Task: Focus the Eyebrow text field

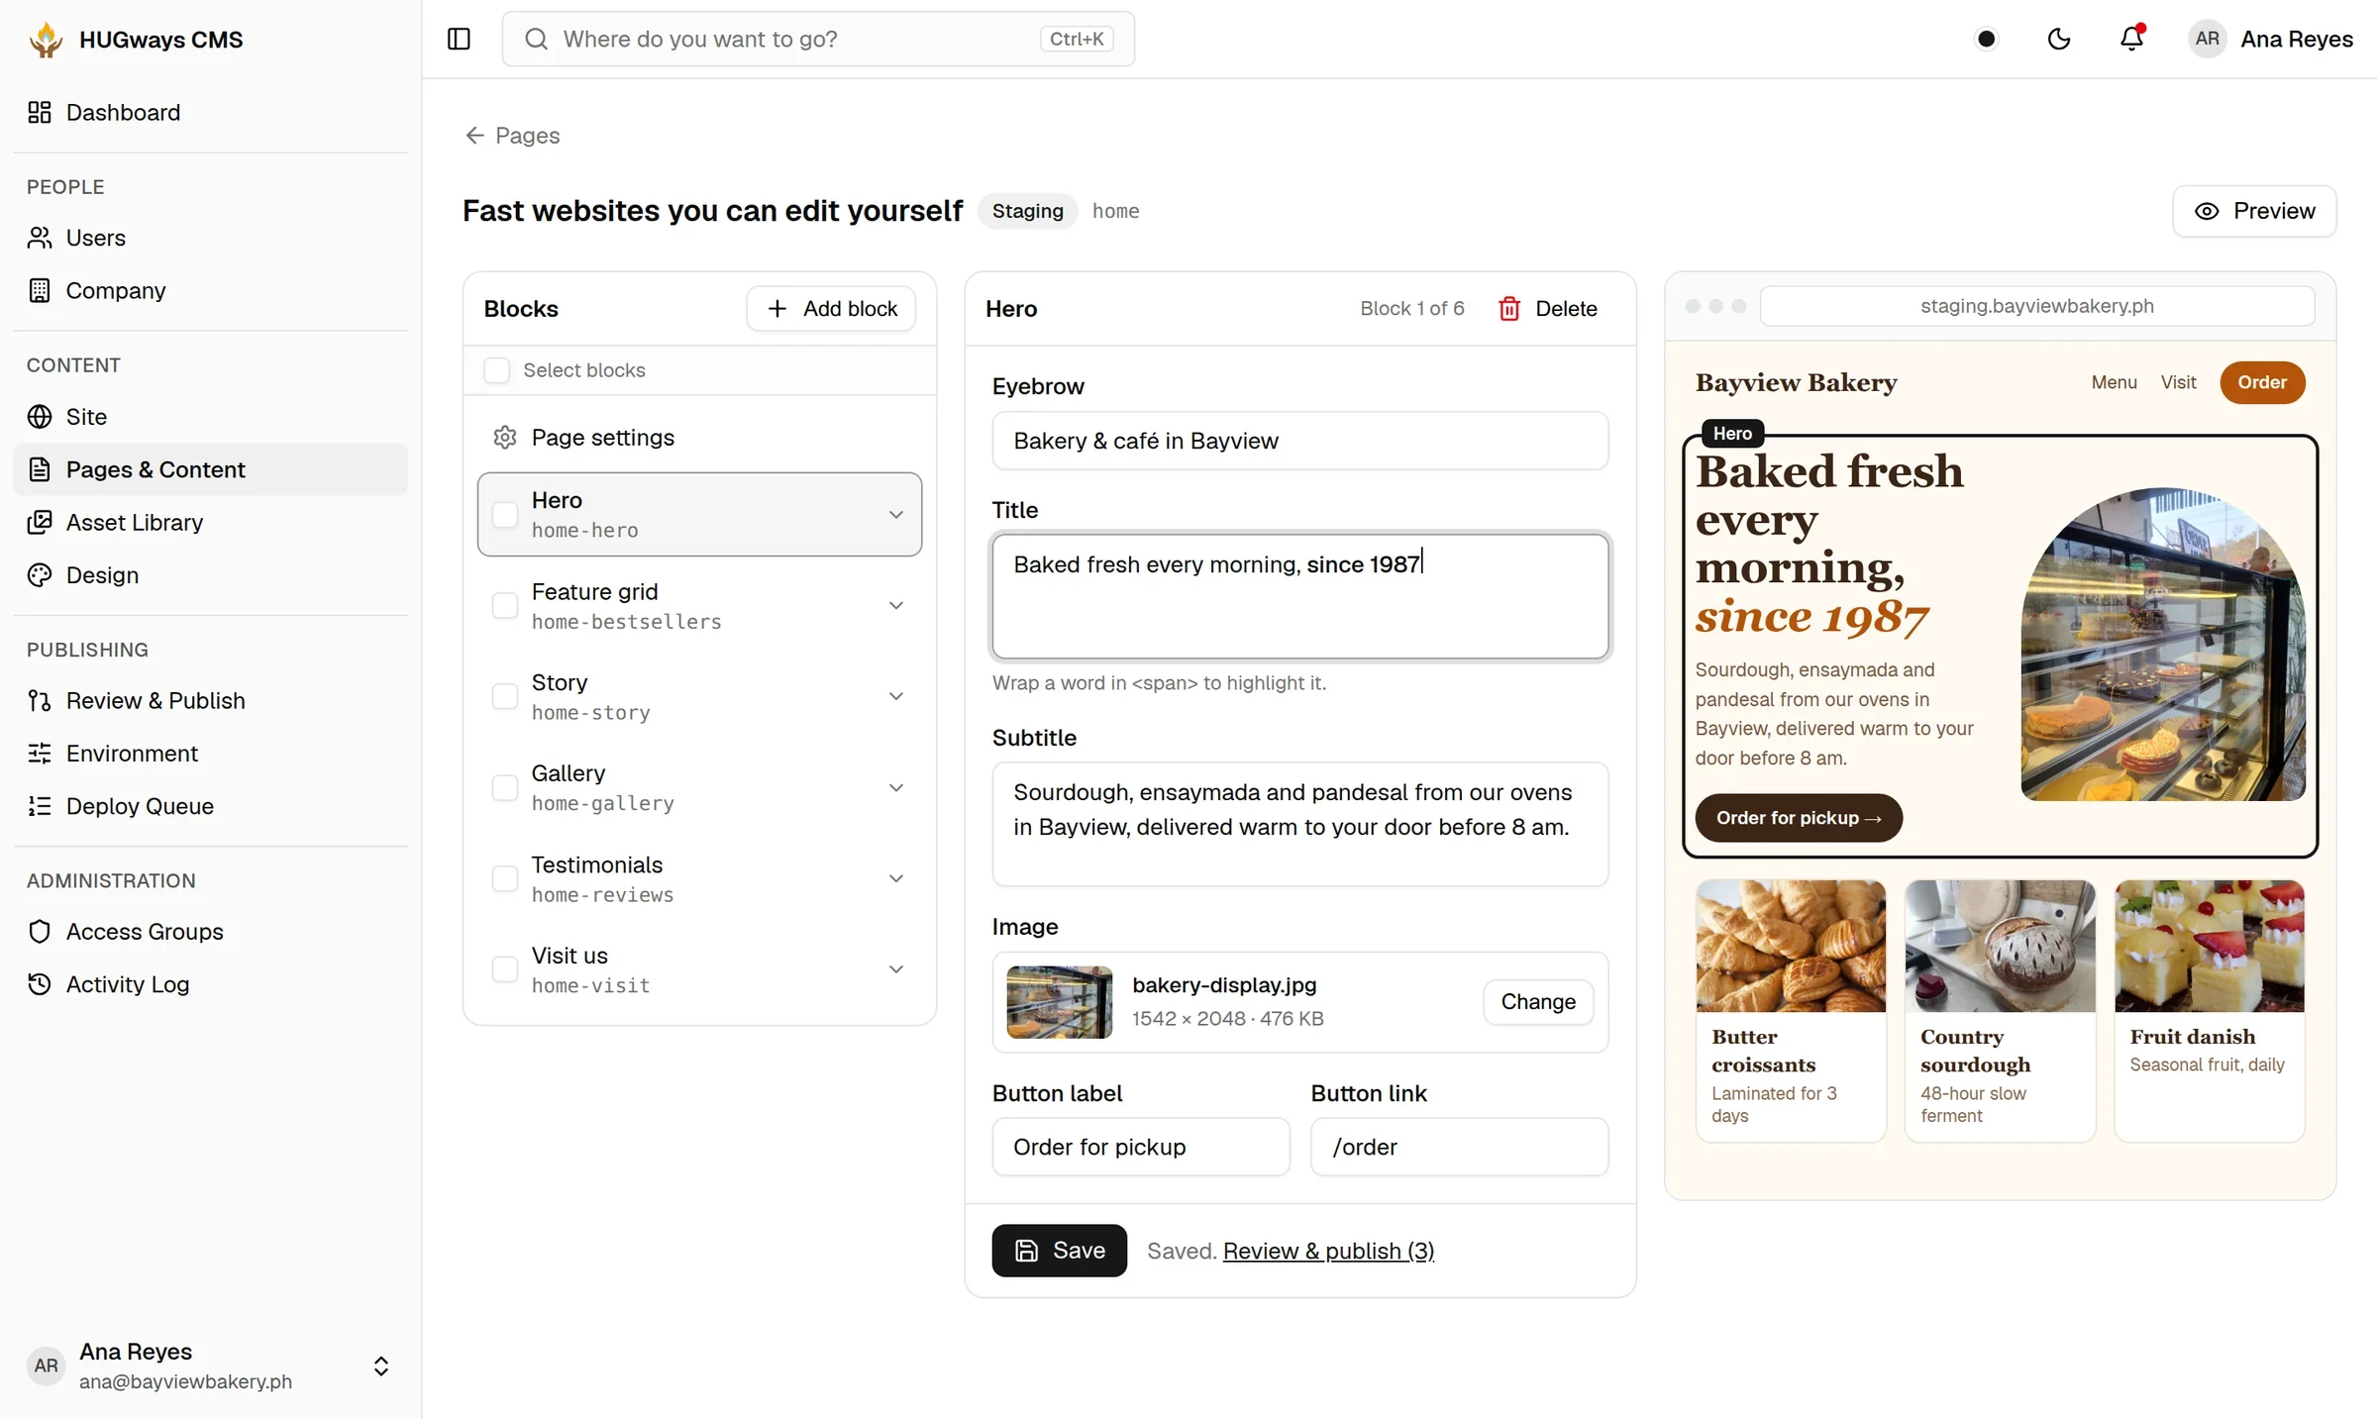Action: click(1299, 441)
